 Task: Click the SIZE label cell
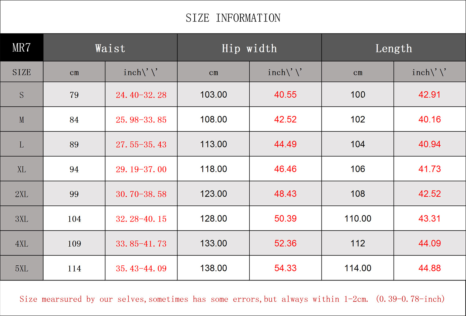[x=21, y=72]
